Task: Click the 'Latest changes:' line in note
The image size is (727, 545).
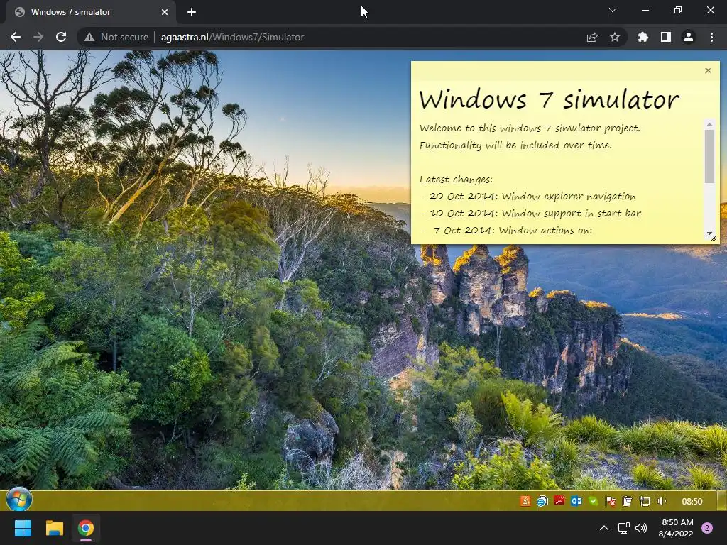Action: [456, 180]
